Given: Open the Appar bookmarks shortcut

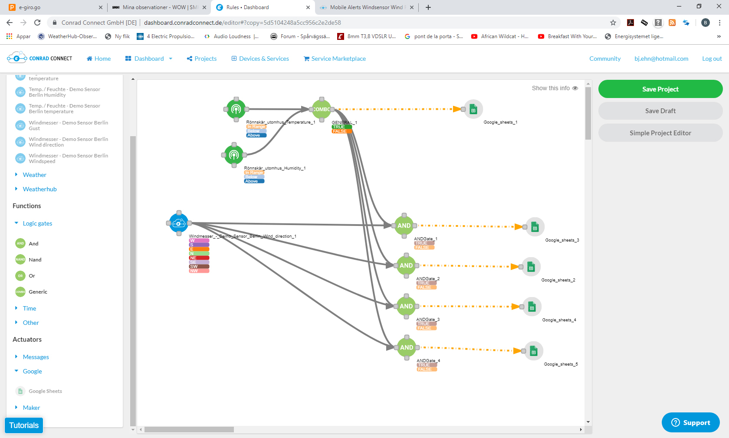Looking at the screenshot, I should (18, 36).
